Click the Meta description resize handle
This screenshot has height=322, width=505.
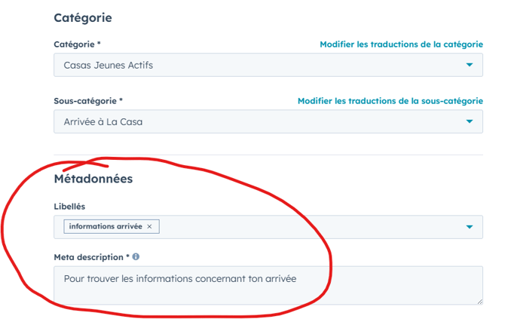[x=479, y=302]
